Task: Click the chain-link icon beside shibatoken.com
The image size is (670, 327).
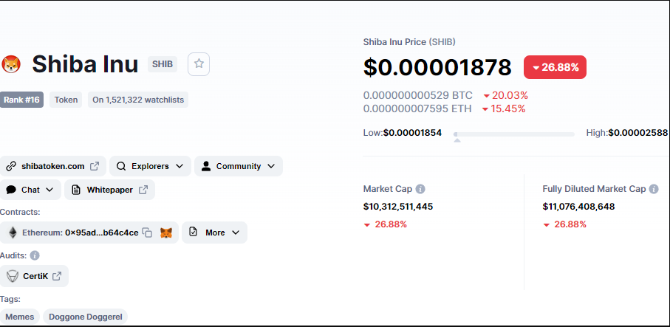Action: coord(11,166)
